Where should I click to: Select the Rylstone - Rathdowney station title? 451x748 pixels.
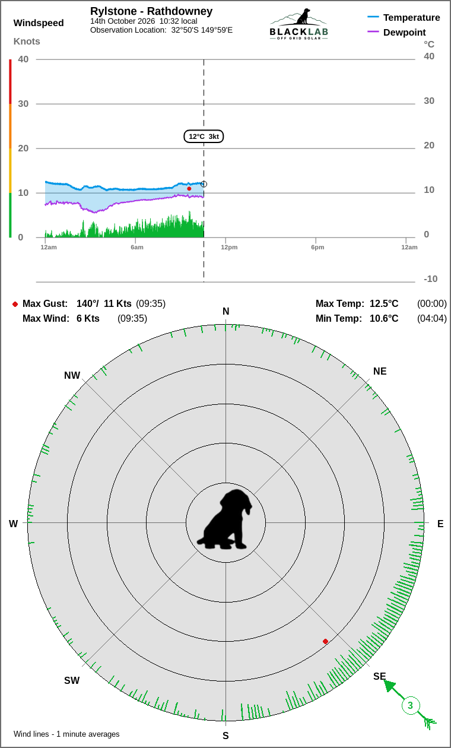[151, 11]
